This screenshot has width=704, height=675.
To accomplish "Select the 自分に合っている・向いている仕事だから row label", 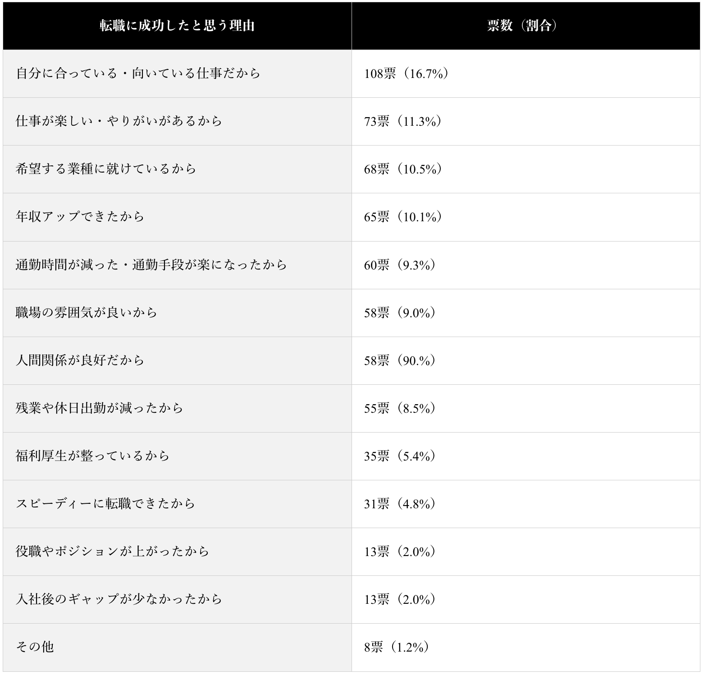I will [x=138, y=73].
